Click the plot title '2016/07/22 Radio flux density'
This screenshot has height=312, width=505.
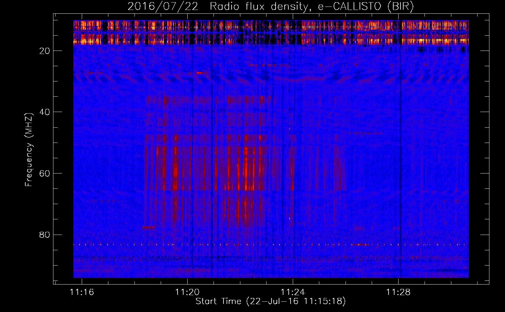pyautogui.click(x=271, y=6)
